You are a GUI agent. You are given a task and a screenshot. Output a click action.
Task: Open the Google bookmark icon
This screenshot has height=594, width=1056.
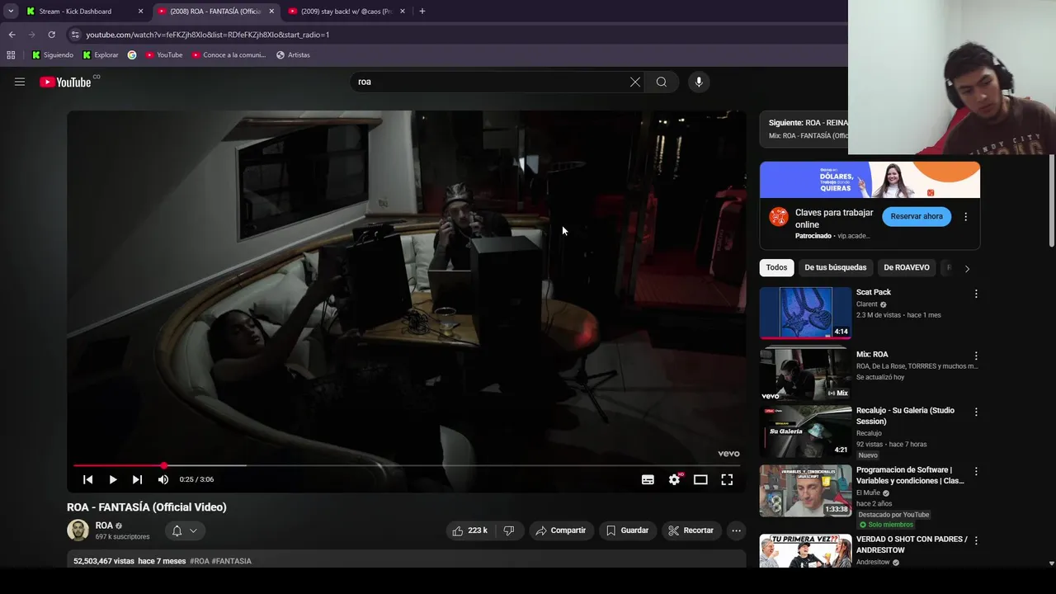[x=132, y=55]
